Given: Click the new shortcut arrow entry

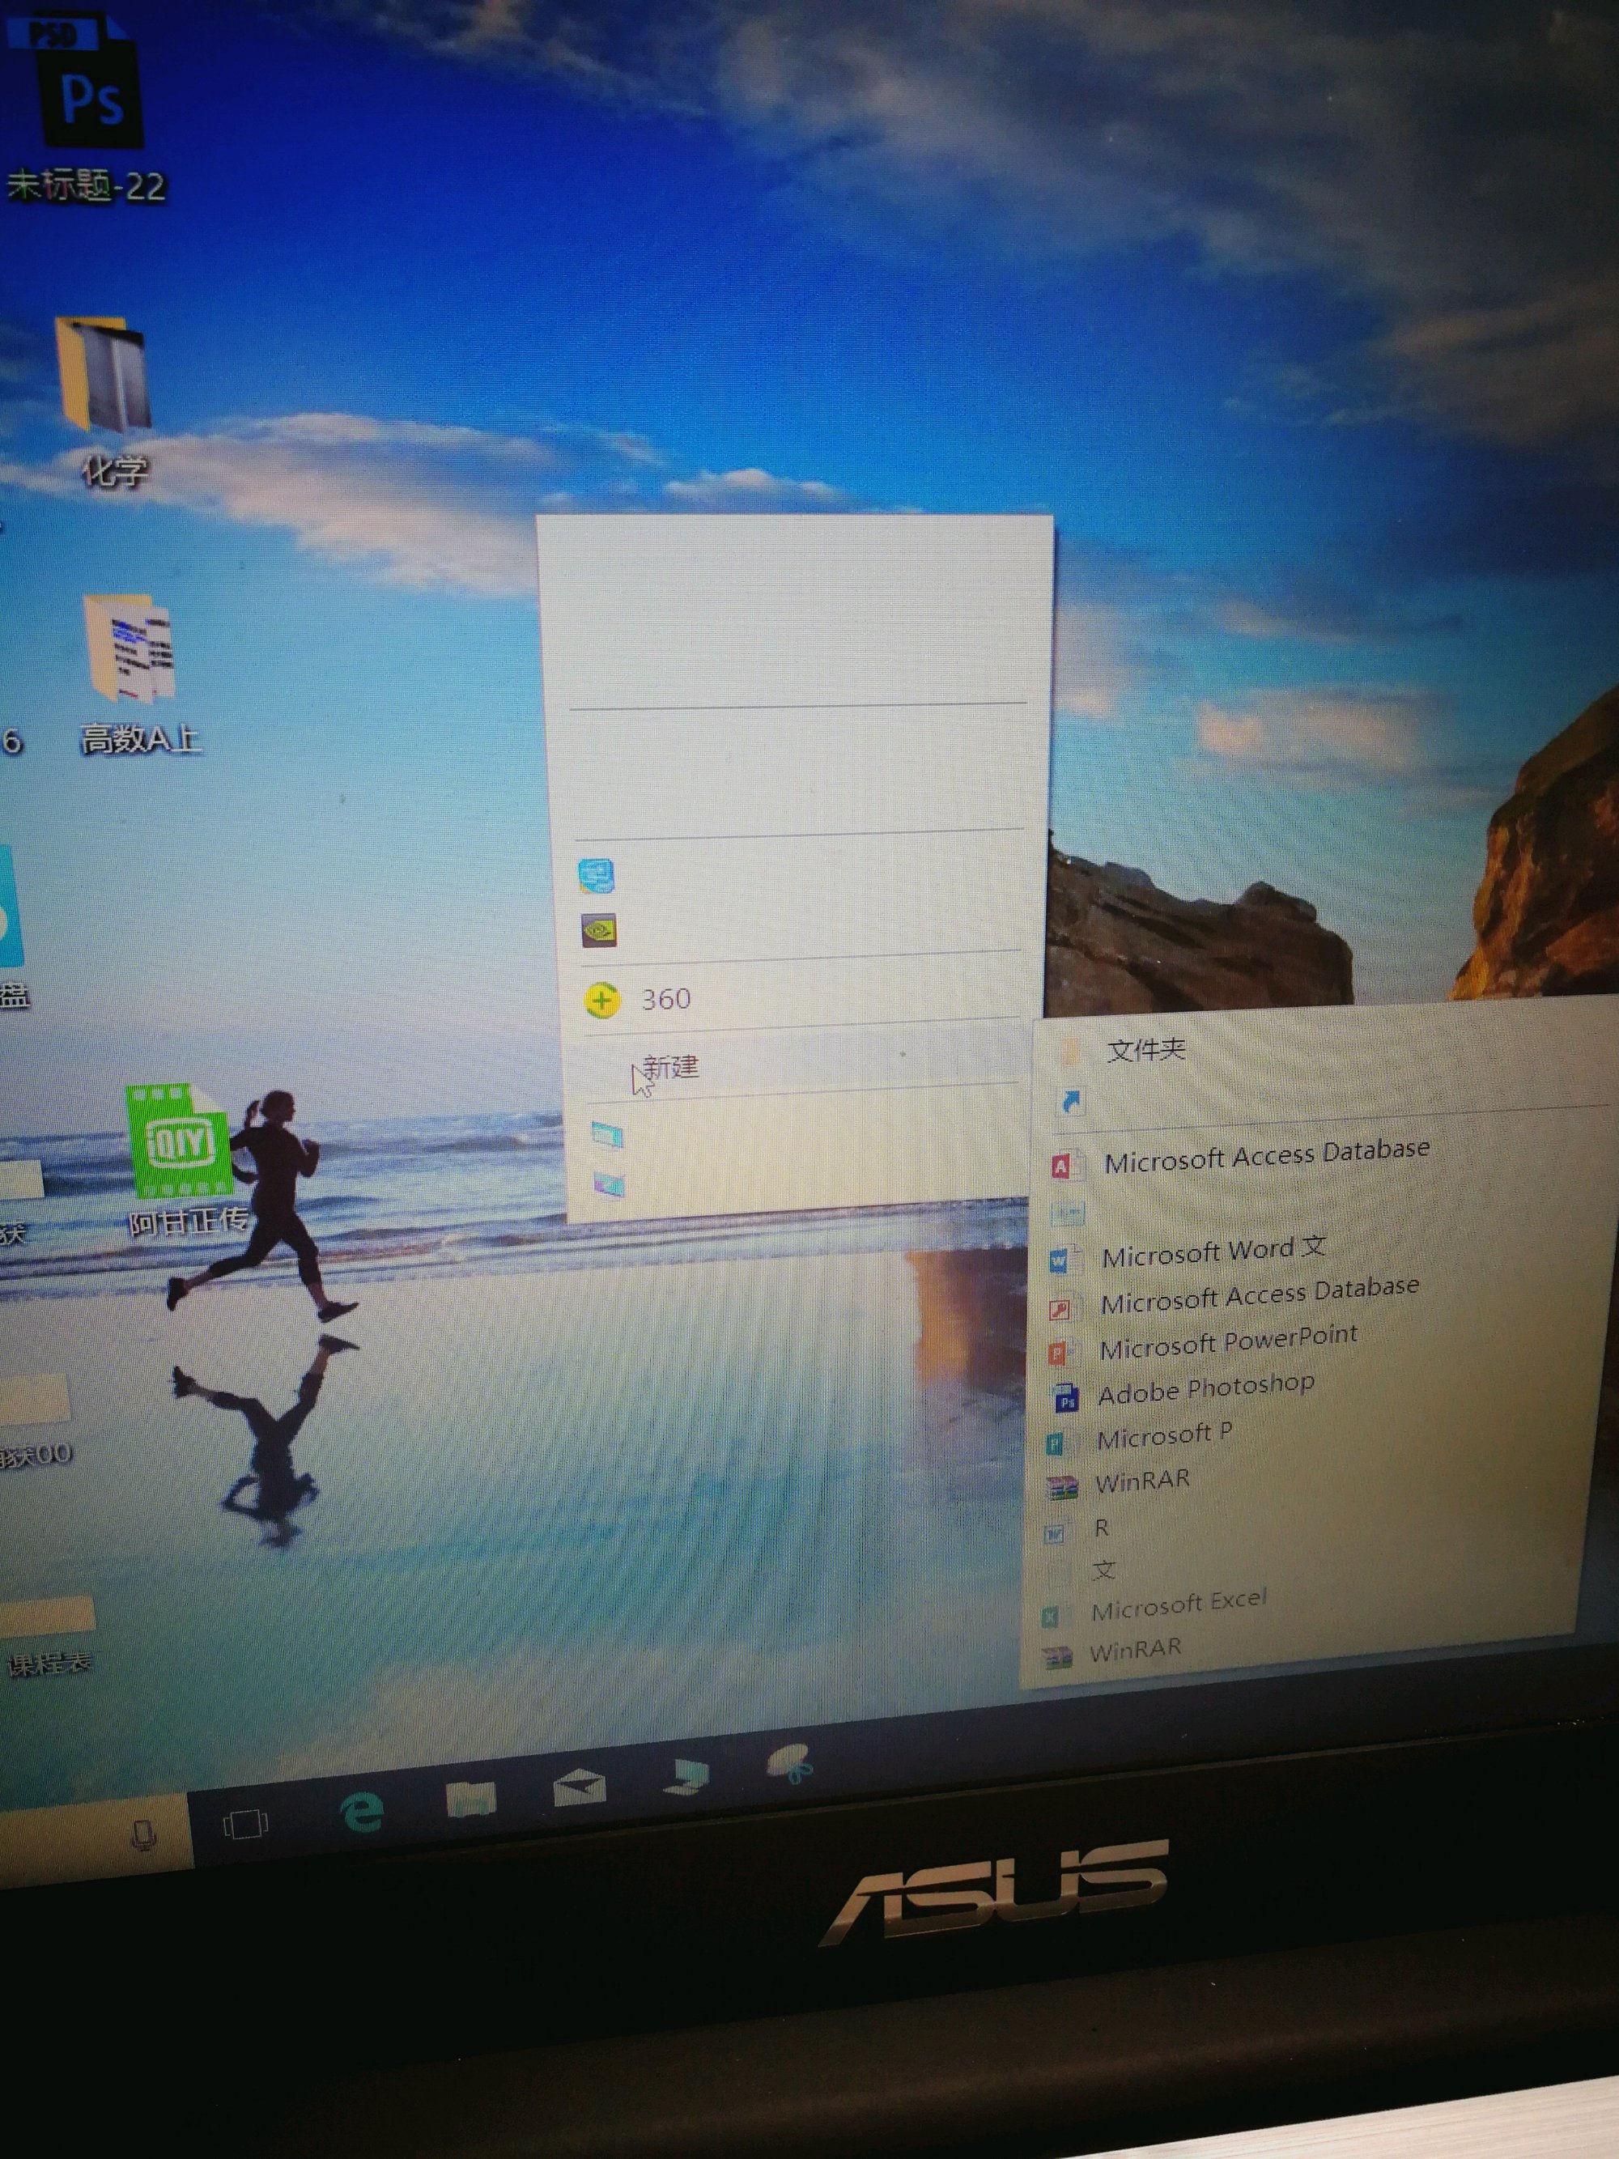Looking at the screenshot, I should (1070, 1102).
